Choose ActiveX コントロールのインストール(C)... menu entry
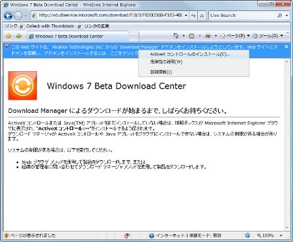The image size is (293, 242). 193,54
